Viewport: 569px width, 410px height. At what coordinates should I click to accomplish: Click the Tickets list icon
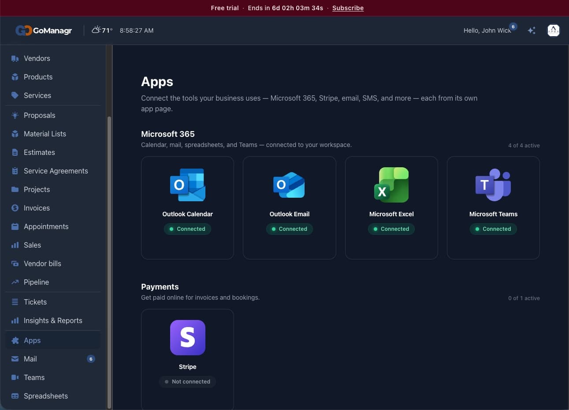(x=15, y=302)
